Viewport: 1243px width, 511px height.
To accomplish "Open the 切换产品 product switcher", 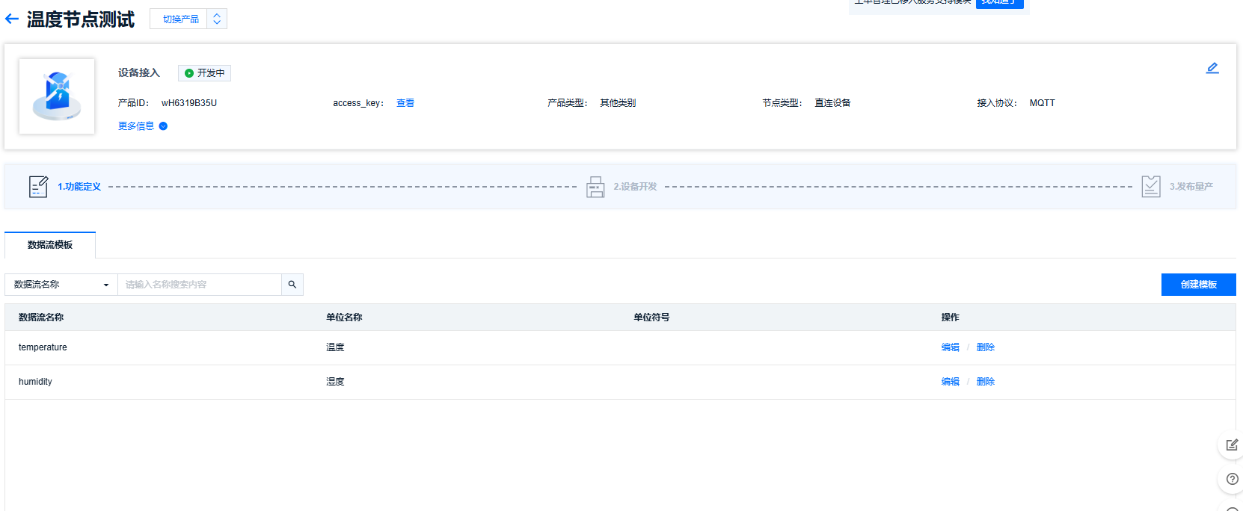I will coord(188,19).
